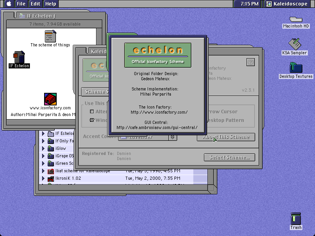The image size is (315, 236).
Task: Click the help question mark icon in Kaleidoscope
Action: click(x=250, y=62)
